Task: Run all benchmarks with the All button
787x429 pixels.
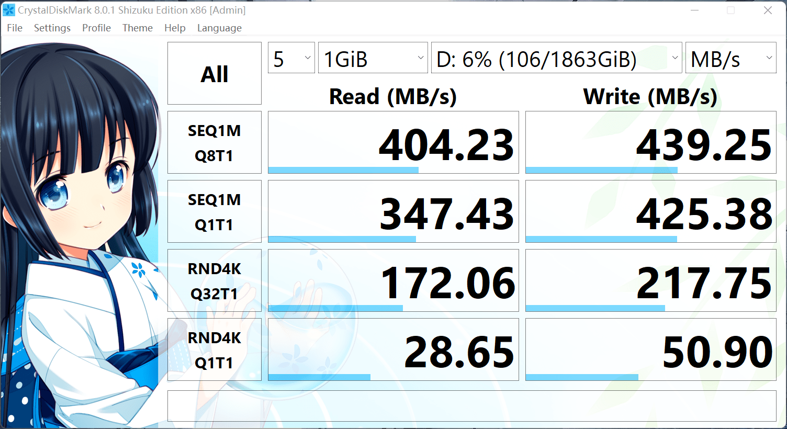Action: [215, 73]
